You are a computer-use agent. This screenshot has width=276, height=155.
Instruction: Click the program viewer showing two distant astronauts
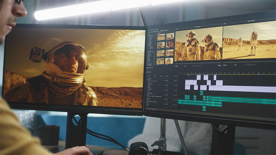click(x=249, y=40)
